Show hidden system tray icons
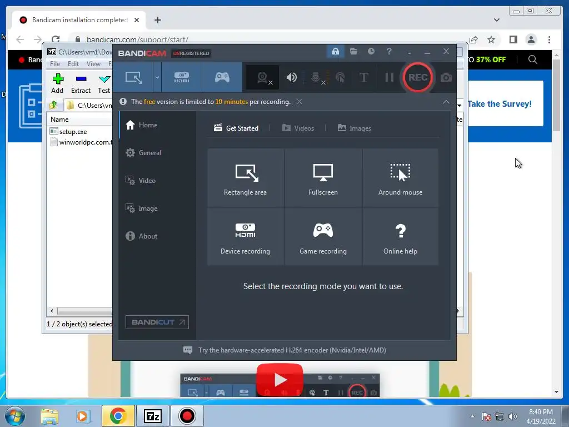Viewport: 569px width, 427px height. [x=472, y=416]
